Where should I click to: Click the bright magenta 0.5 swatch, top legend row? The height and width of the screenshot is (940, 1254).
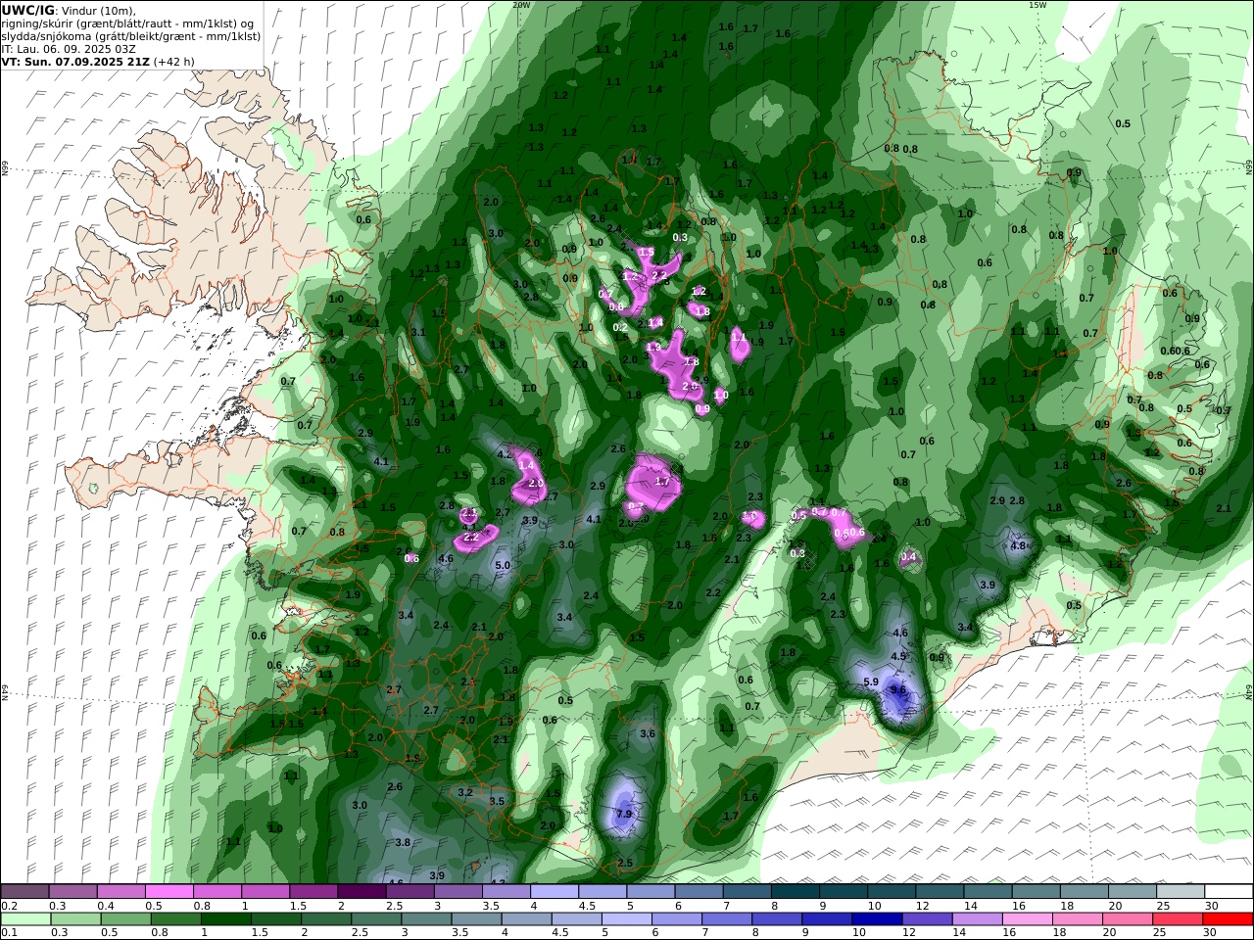(x=169, y=892)
